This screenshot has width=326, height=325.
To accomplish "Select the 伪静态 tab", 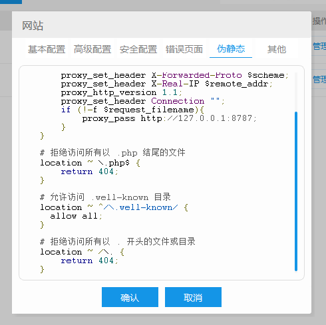I will [231, 49].
